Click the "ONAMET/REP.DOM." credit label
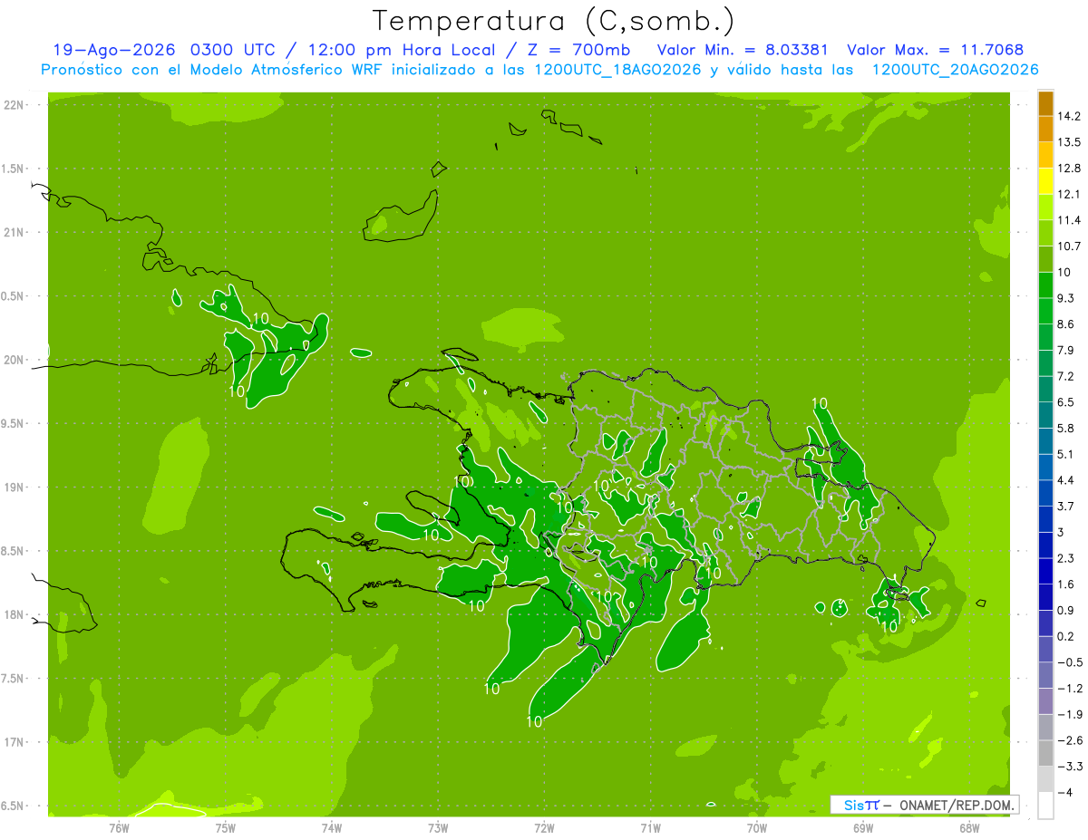1088x840 pixels. pos(957,805)
